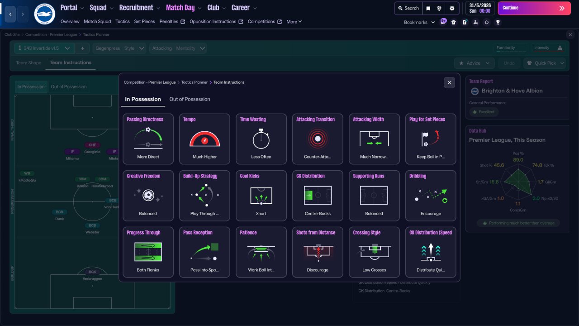Open the Goal Kicks card
Image resolution: width=579 pixels, height=326 pixels.
261,196
